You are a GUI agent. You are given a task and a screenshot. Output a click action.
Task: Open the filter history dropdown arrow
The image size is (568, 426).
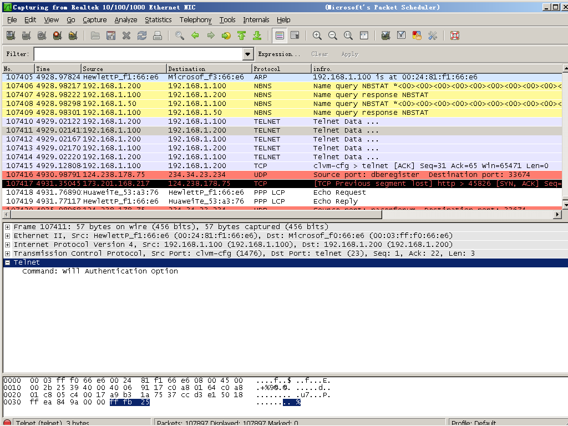click(248, 54)
